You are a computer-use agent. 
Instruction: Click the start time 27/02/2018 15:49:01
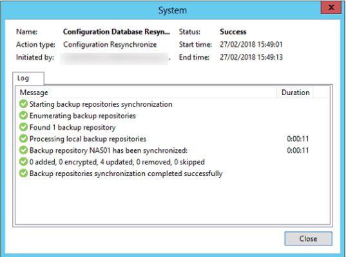tap(251, 45)
